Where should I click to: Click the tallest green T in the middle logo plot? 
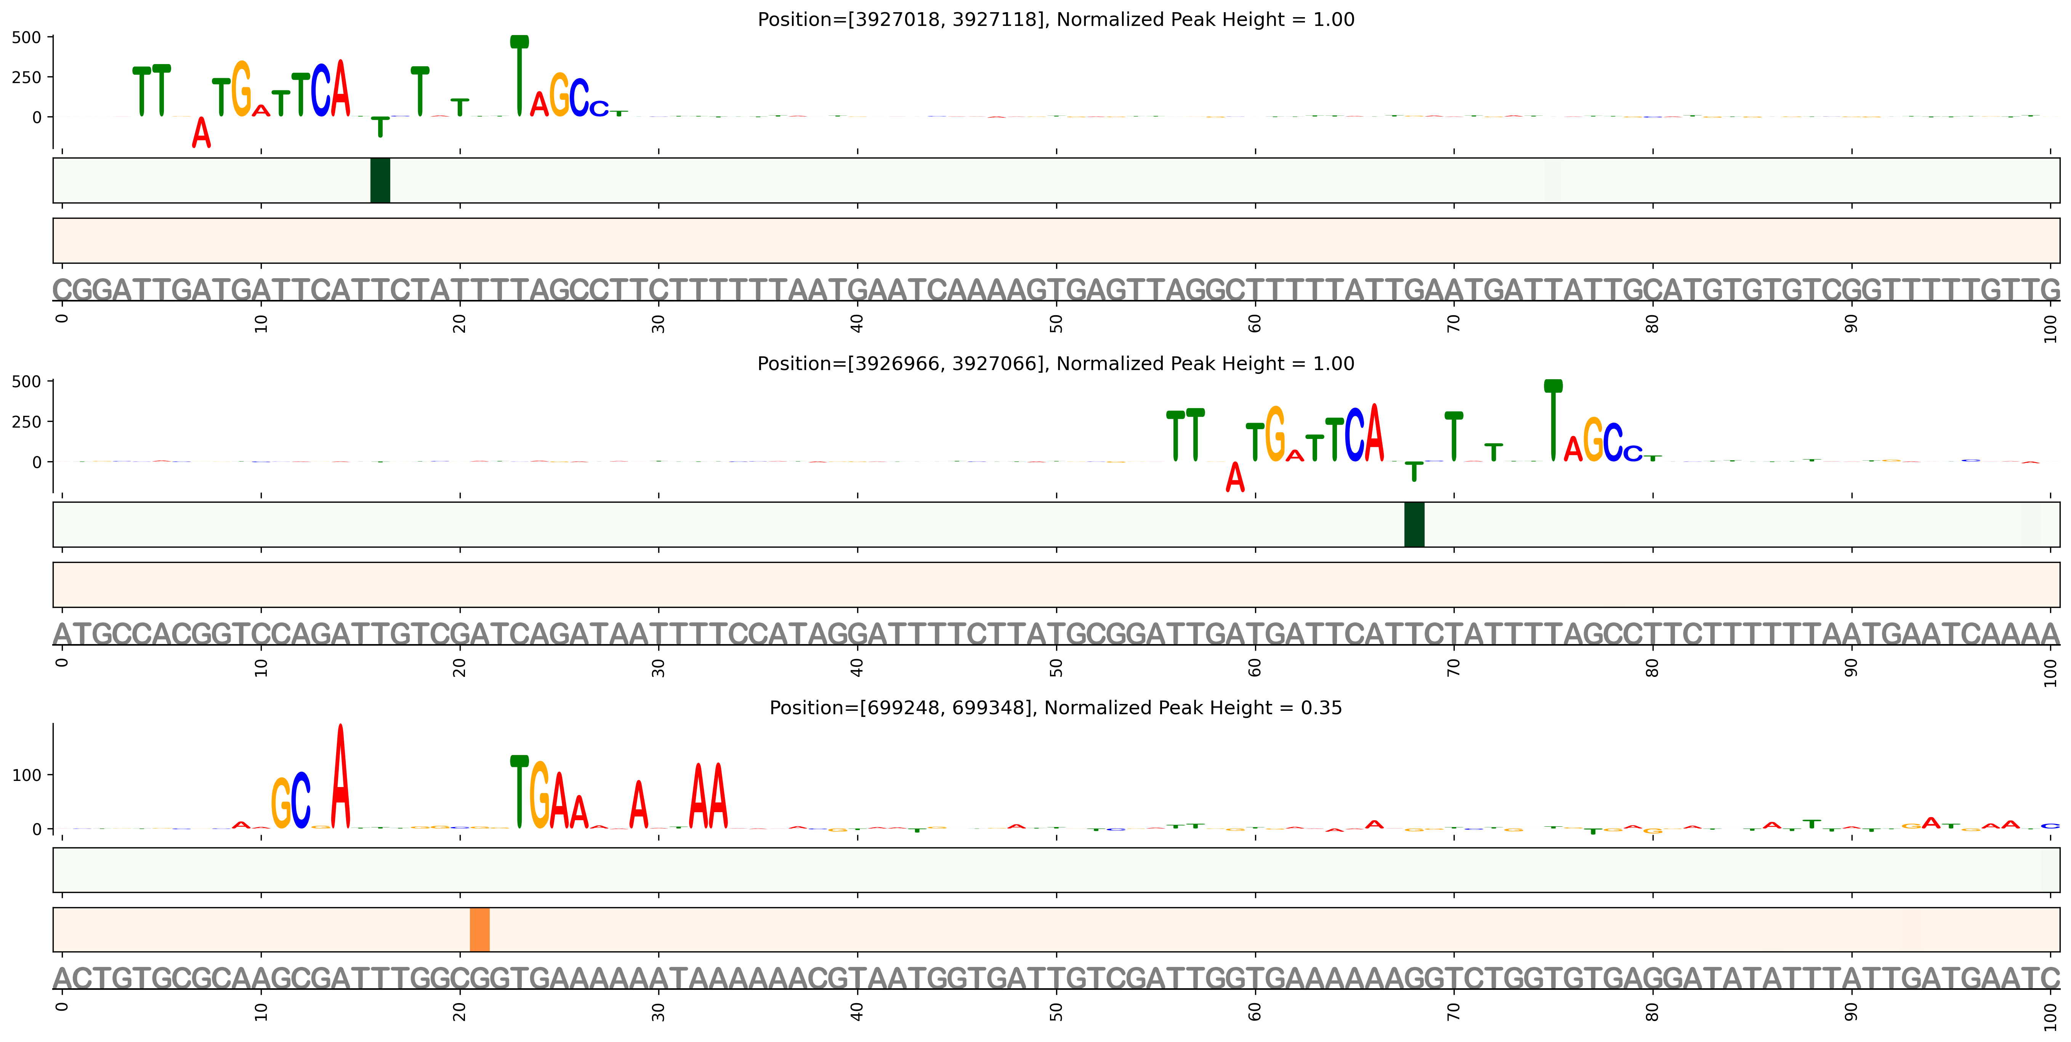(x=1553, y=420)
